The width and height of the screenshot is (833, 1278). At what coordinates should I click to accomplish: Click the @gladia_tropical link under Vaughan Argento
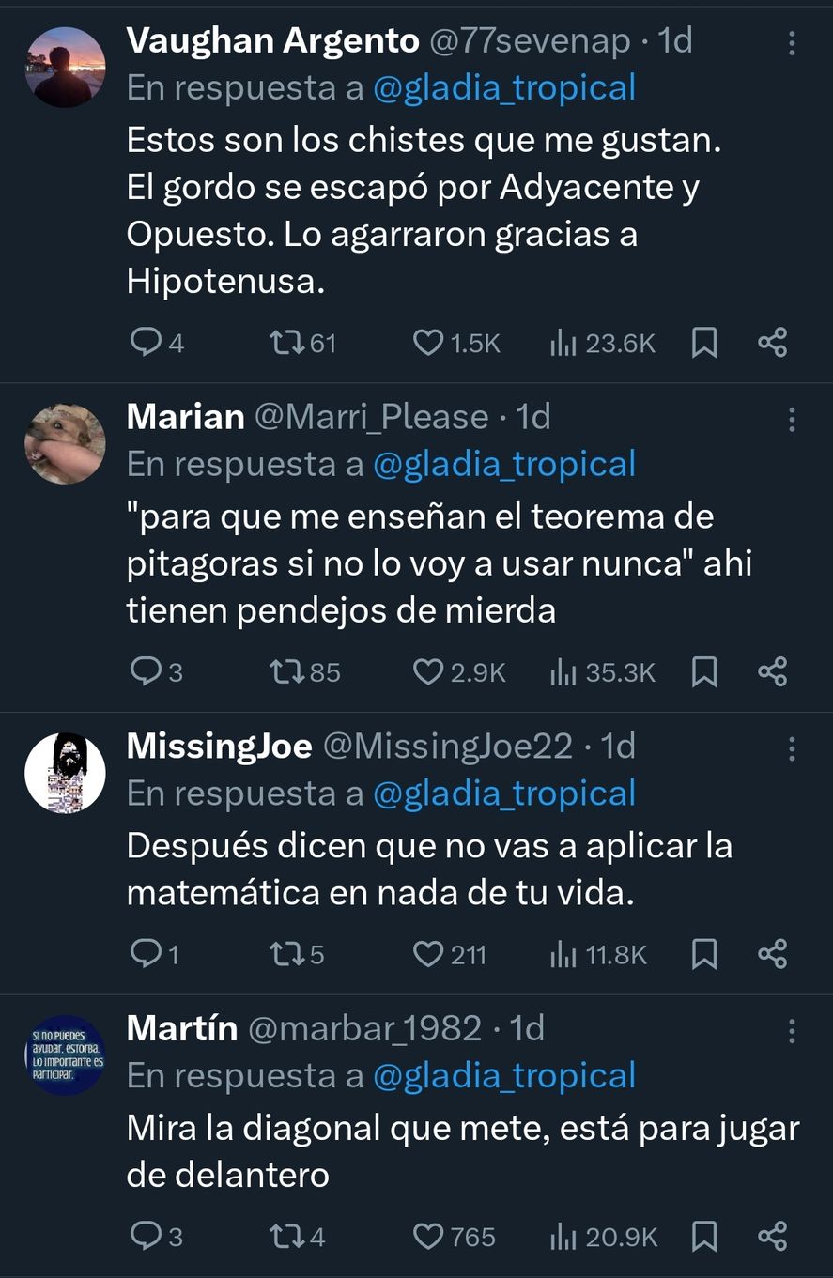pos(504,88)
